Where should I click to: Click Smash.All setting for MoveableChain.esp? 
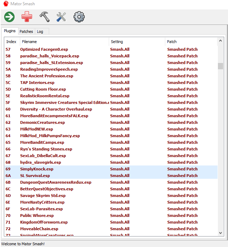coord(120,229)
